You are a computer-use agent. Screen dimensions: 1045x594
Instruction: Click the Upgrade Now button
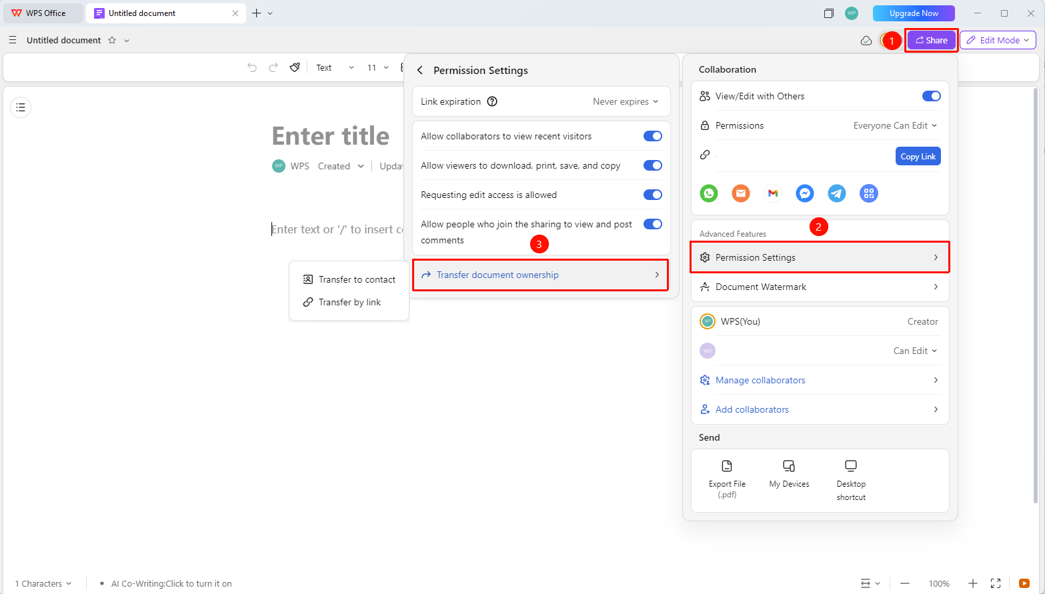pyautogui.click(x=914, y=13)
